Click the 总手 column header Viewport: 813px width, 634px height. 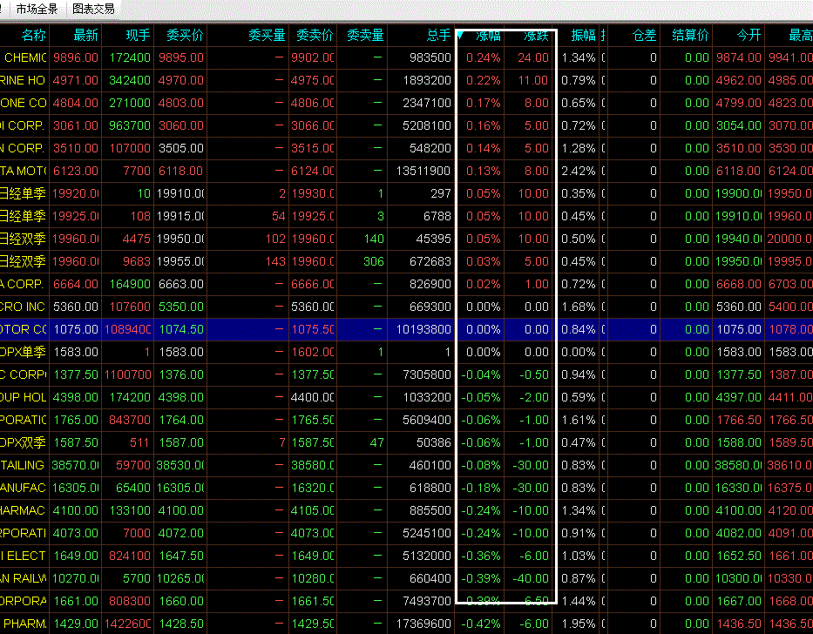[438, 35]
